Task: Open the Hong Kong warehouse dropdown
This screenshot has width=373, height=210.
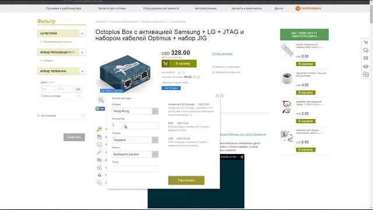Action: pyautogui.click(x=135, y=111)
